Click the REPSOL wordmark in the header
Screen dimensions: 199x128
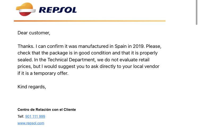point(58,10)
